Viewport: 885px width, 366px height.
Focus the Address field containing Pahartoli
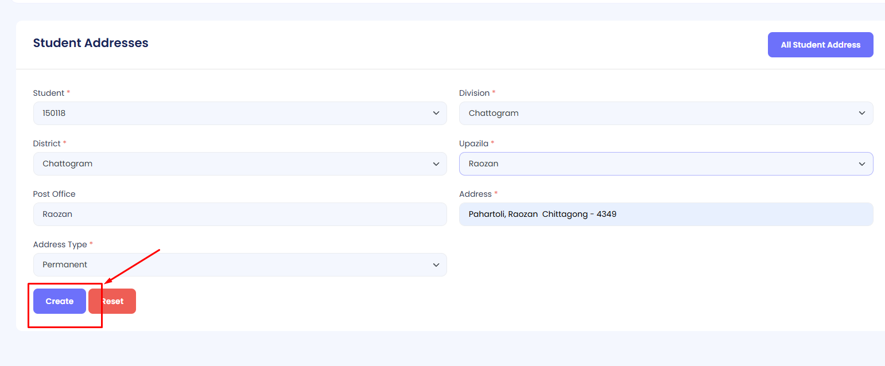pos(666,215)
